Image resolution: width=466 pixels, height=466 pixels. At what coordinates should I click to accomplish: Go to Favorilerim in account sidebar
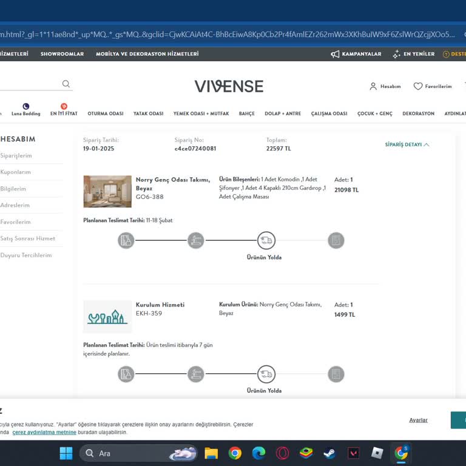(x=15, y=221)
